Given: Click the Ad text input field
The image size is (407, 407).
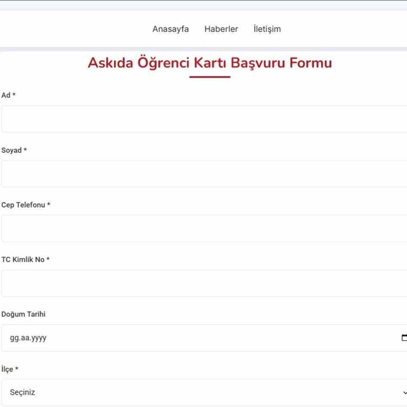Looking at the screenshot, I should click(x=204, y=119).
